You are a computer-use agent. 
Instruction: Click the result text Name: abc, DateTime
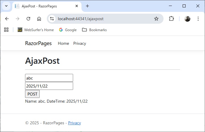pyautogui.click(x=56, y=101)
